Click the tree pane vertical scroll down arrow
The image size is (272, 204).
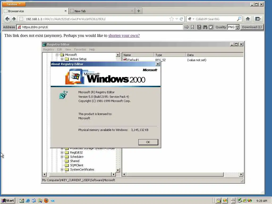click(118, 170)
